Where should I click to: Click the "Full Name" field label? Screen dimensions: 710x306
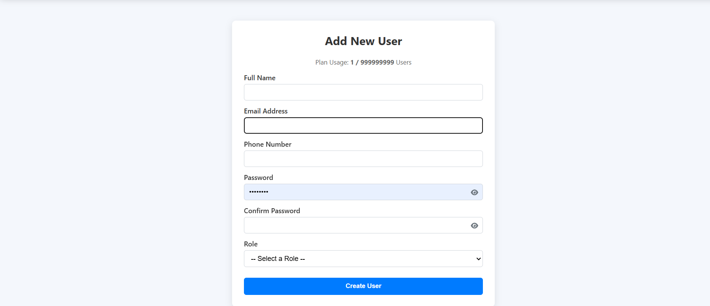(260, 78)
